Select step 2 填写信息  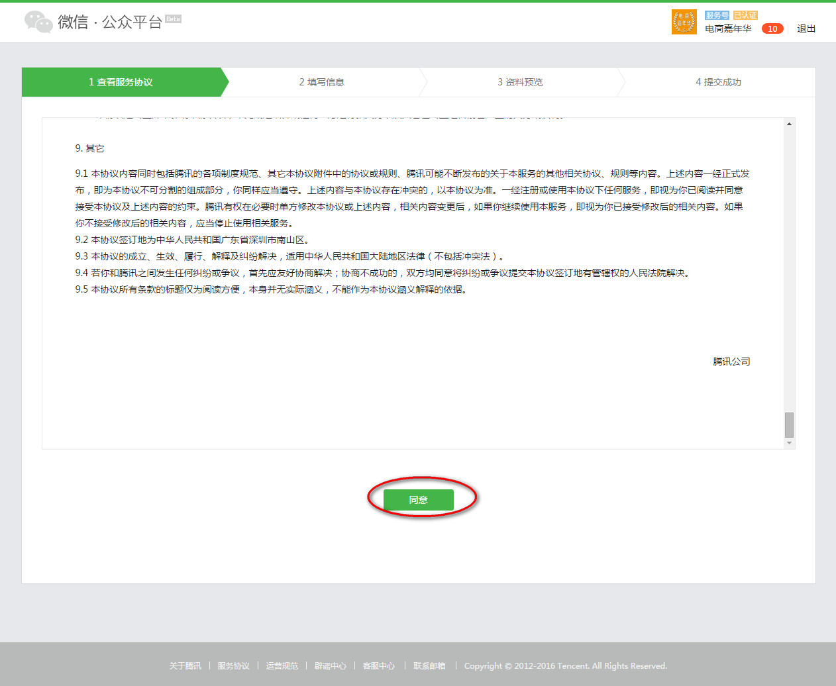pyautogui.click(x=322, y=82)
